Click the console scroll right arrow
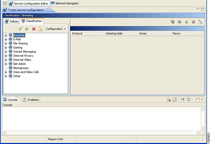Screen dimensions: 211x144 [x=198, y=133]
